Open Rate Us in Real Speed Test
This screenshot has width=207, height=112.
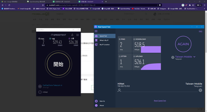pyautogui.click(x=102, y=101)
